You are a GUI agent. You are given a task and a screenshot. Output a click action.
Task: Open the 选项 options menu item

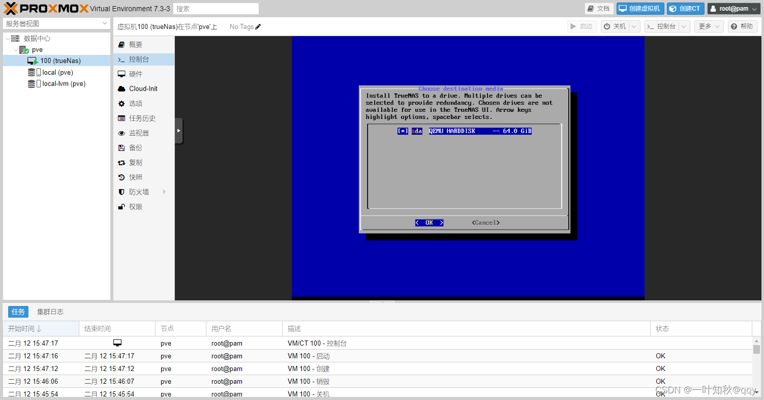144,103
